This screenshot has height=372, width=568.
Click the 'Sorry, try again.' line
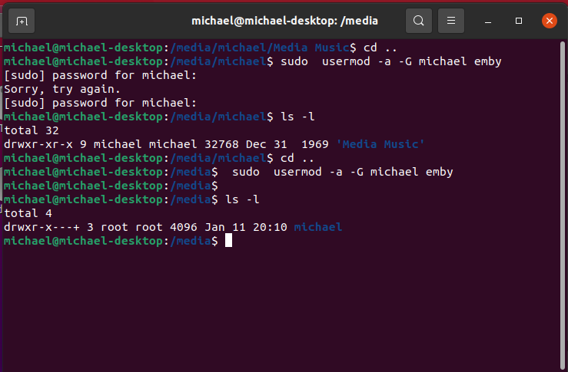tap(62, 89)
